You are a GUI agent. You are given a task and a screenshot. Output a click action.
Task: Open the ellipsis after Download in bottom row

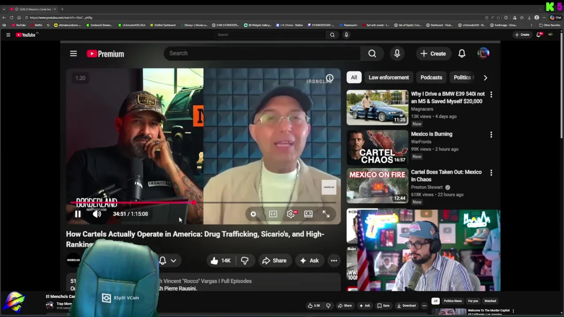[x=424, y=306]
